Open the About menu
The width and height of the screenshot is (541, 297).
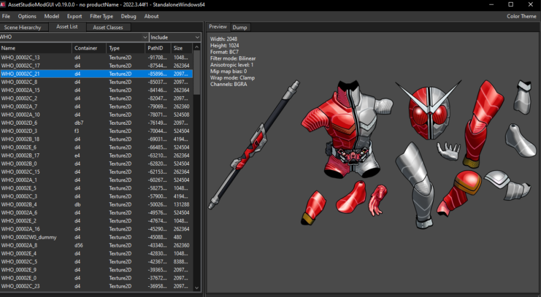[x=151, y=16]
